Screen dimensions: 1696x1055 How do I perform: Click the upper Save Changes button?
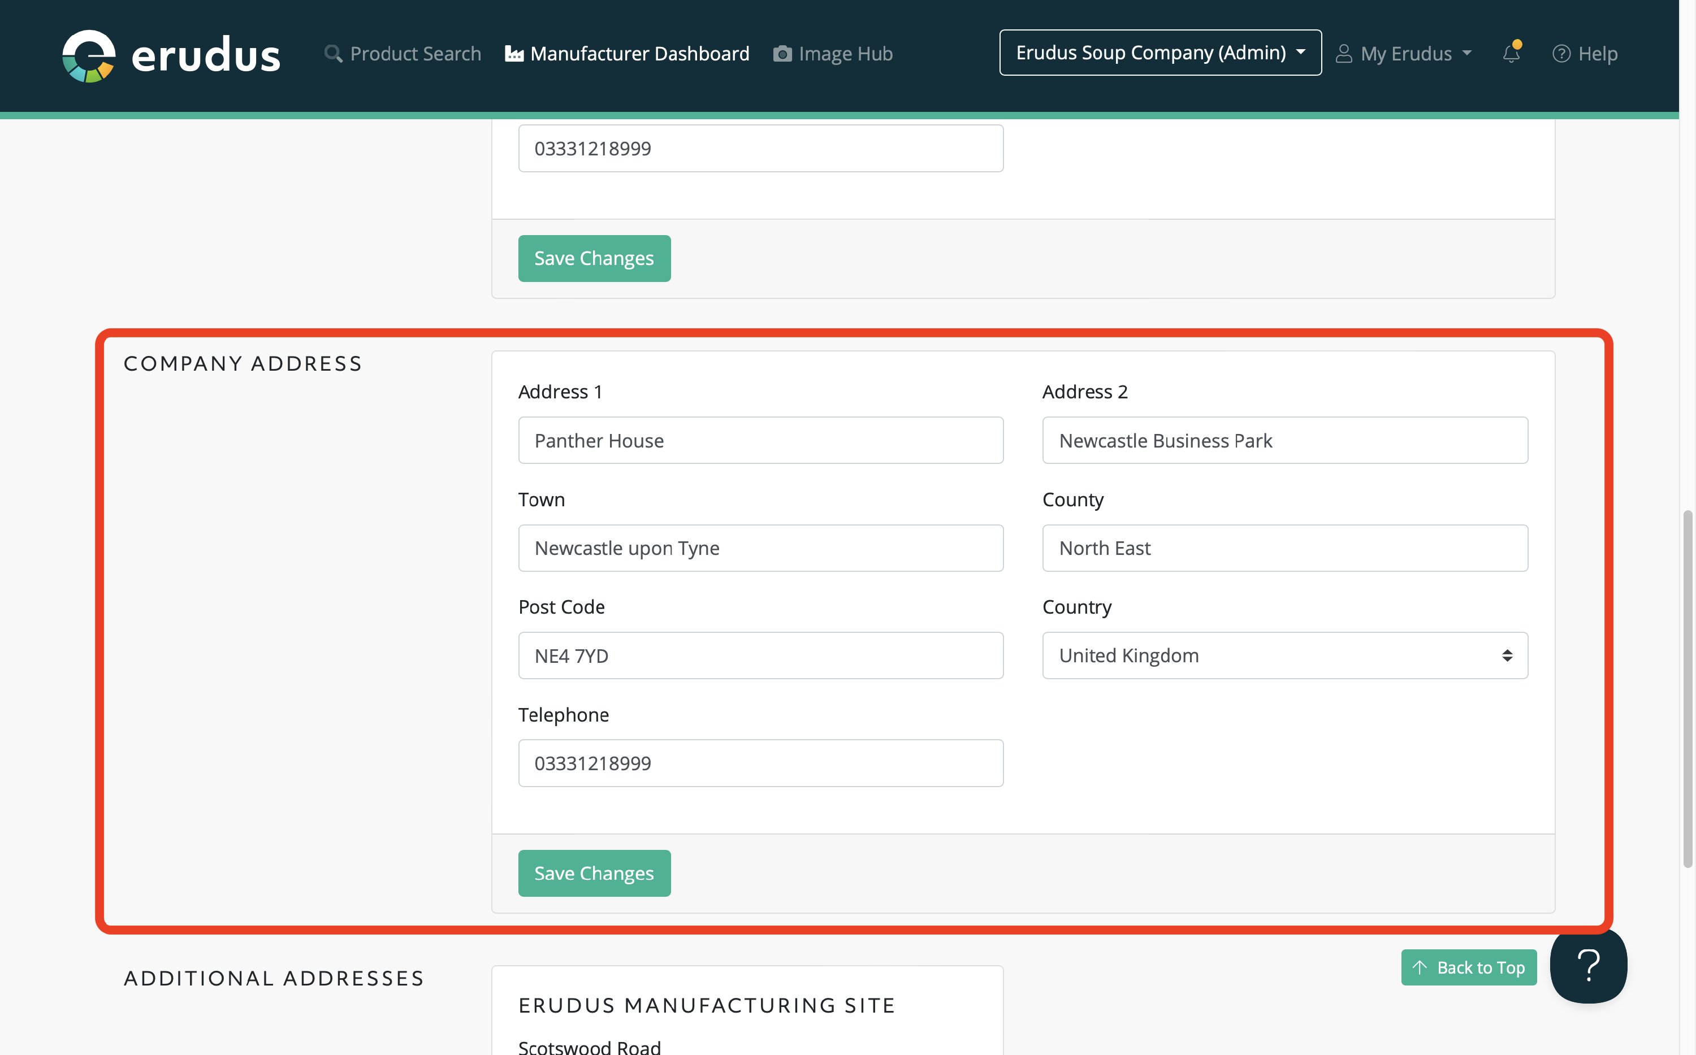tap(594, 258)
